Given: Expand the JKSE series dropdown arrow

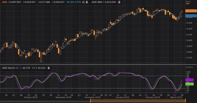Looking at the screenshot, I should pos(84,2).
